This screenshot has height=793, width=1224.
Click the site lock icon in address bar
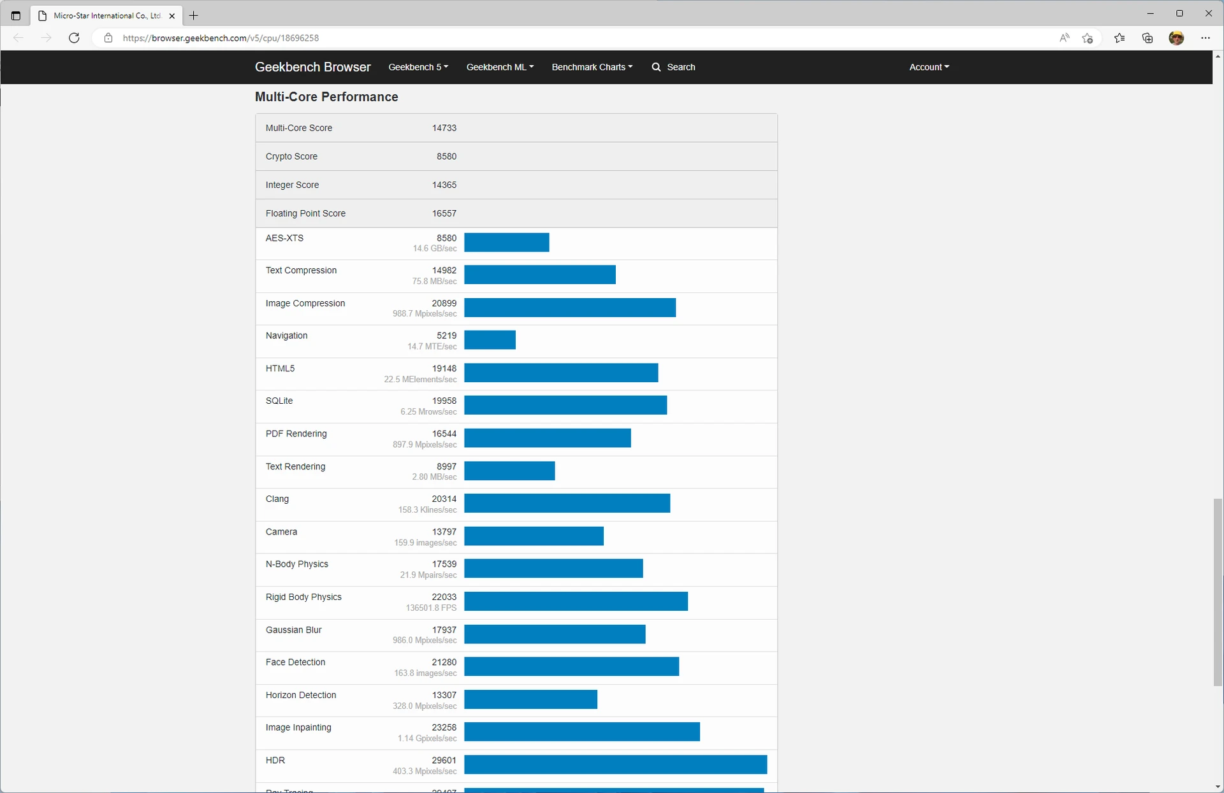tap(108, 38)
